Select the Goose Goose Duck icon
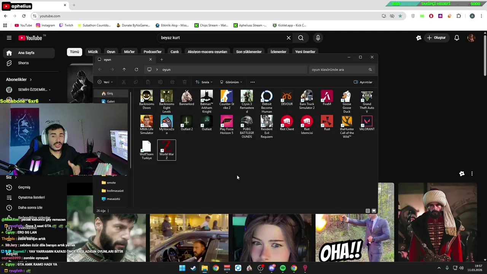The height and width of the screenshot is (274, 487). (347, 102)
